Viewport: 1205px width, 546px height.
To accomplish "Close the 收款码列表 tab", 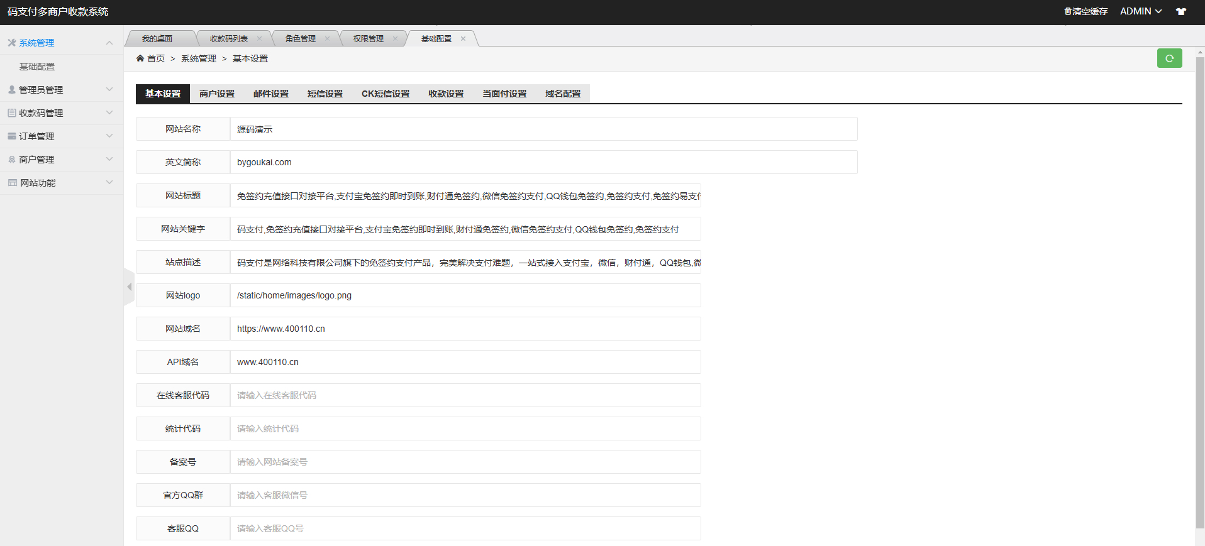I will (259, 39).
